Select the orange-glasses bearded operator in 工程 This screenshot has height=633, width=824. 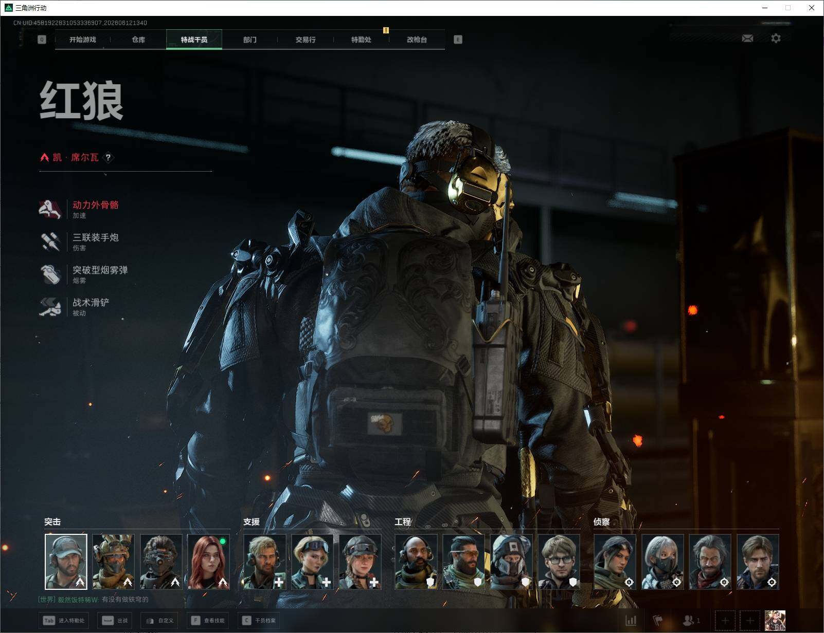pyautogui.click(x=463, y=562)
